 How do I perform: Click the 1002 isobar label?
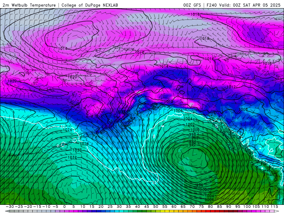(190, 125)
